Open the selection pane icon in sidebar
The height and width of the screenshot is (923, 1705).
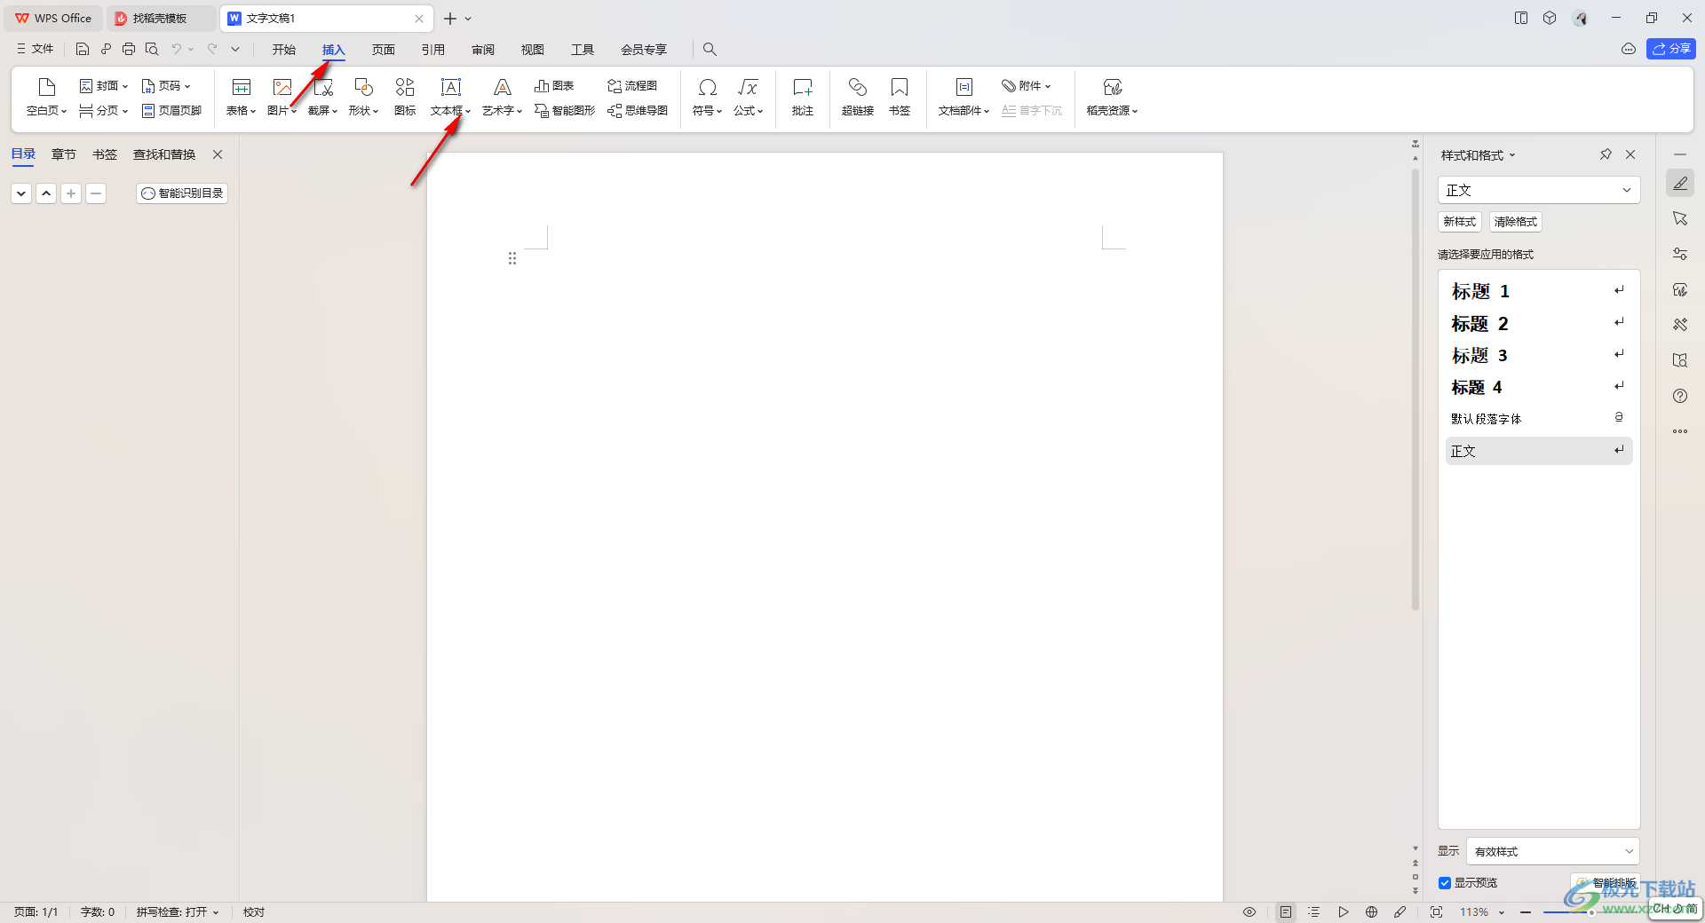(x=1680, y=218)
